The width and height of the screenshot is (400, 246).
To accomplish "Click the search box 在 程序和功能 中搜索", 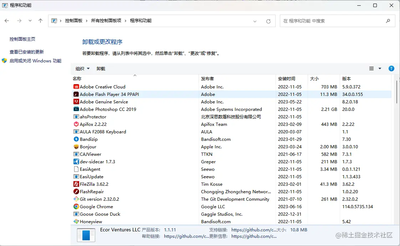I will (x=337, y=21).
